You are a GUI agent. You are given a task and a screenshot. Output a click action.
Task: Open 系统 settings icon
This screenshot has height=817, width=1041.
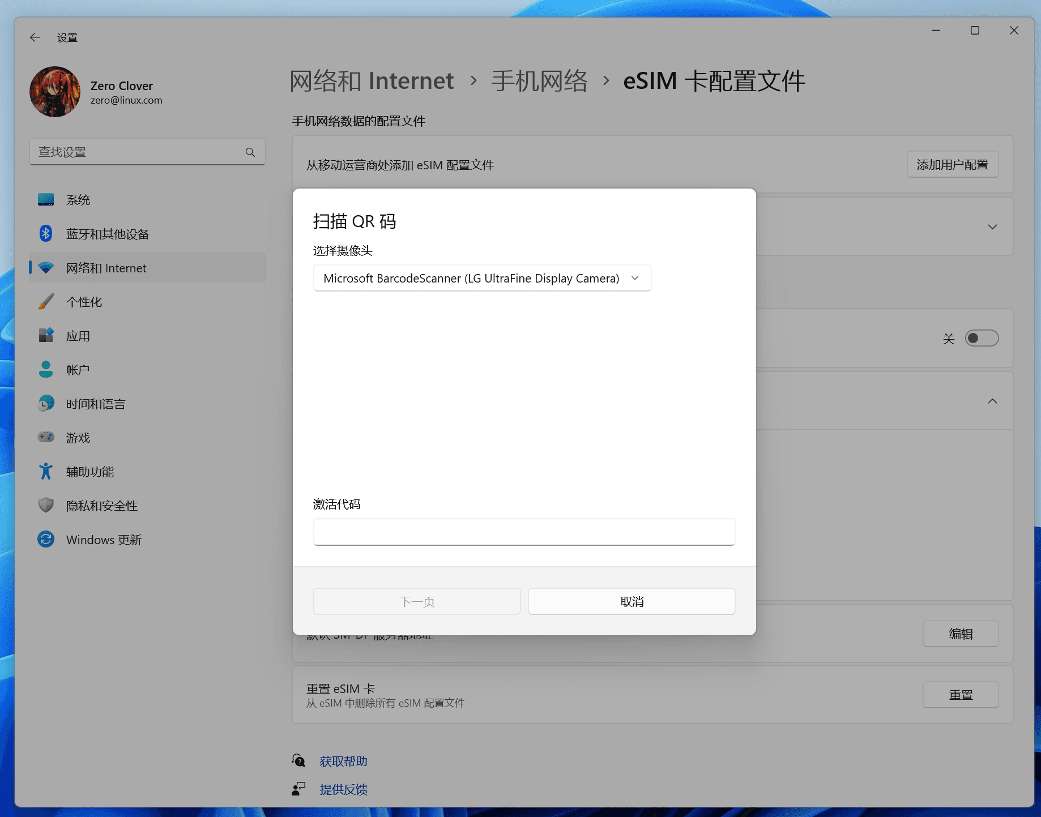click(x=46, y=200)
